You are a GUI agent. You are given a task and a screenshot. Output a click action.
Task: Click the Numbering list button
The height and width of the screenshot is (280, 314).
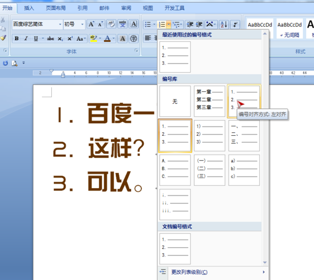[162, 25]
